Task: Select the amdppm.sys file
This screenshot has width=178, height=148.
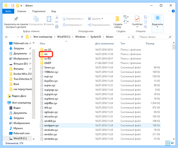Action: click(x=100, y=125)
